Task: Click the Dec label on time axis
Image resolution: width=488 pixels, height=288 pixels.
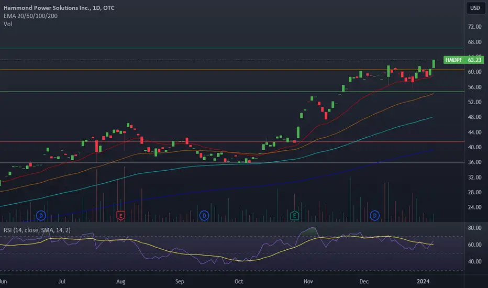Action: click(364, 282)
